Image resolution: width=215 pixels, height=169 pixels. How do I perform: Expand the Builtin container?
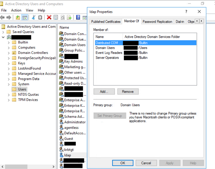(9, 43)
